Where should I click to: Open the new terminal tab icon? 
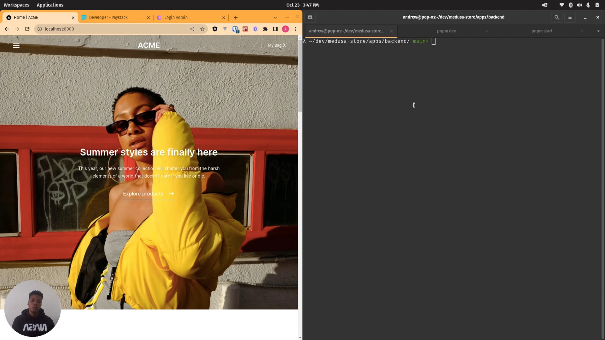(310, 17)
